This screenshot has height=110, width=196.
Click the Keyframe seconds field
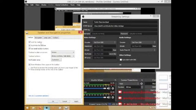[x=101, y=54]
